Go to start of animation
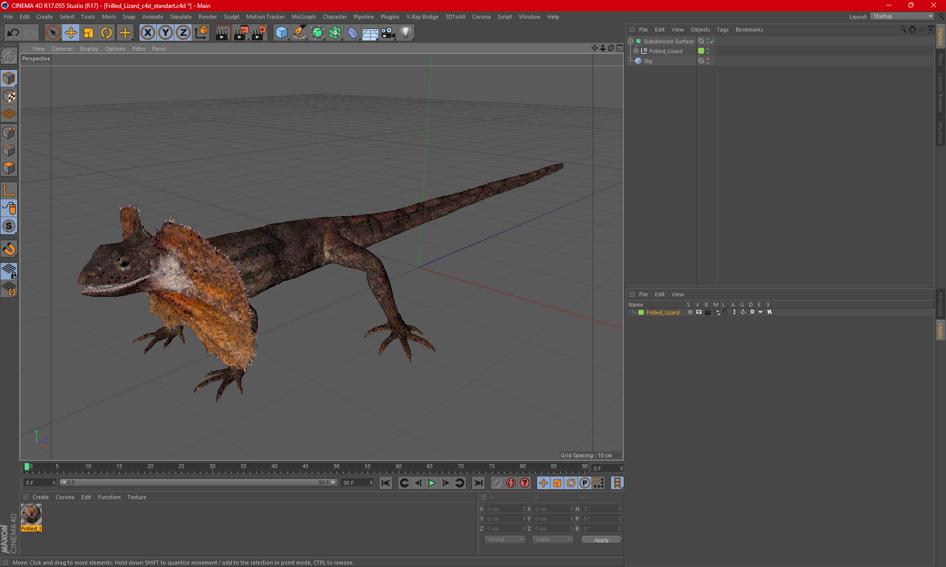946x567 pixels. point(386,483)
